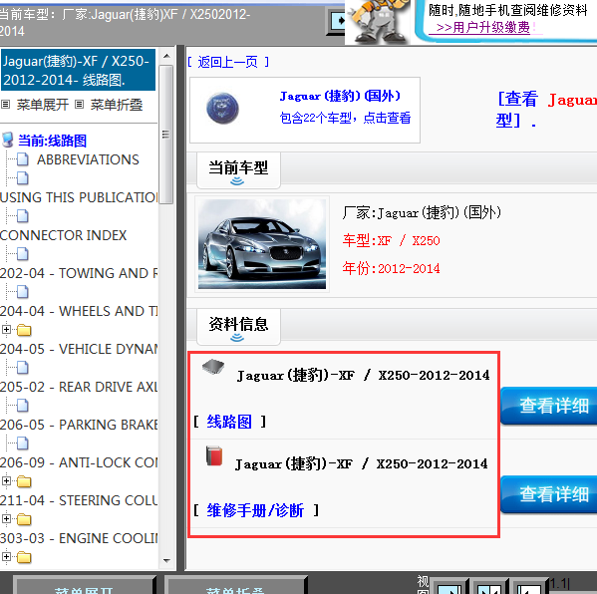The width and height of the screenshot is (597, 594).
Task: Click 菜单折叠 in the sidebar header
Action: tap(117, 105)
